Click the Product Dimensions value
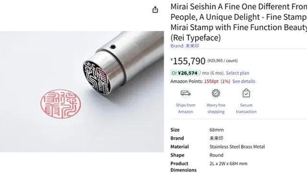This screenshot has width=307, height=173. point(228,163)
